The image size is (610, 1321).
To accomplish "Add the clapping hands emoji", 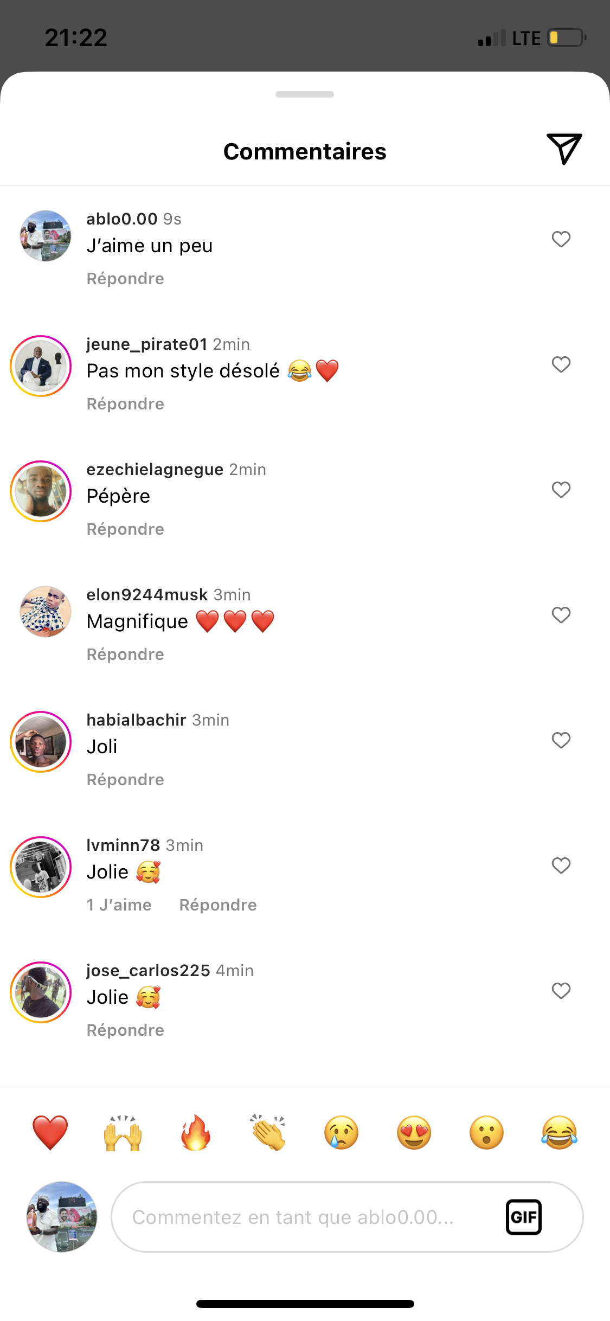I will click(x=268, y=1133).
